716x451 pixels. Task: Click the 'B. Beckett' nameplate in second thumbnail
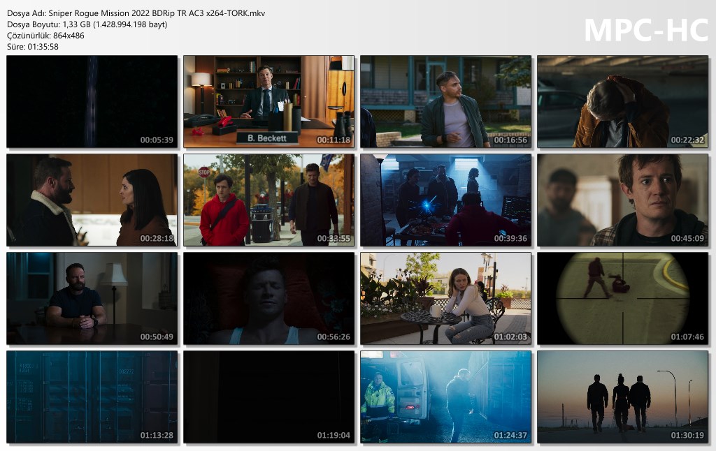pos(267,138)
